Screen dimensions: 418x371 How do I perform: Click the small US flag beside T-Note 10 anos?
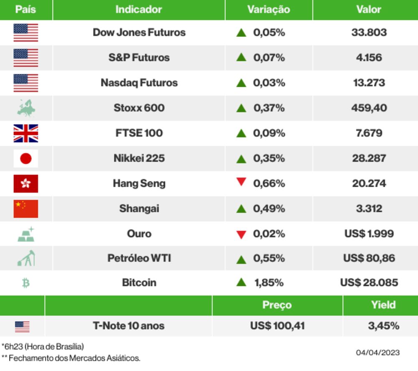[x=22, y=326]
